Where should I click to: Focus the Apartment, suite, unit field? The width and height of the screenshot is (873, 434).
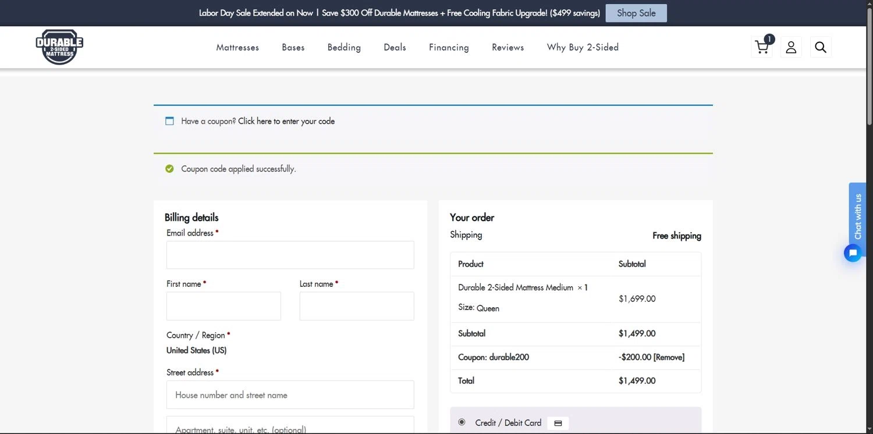[290, 425]
